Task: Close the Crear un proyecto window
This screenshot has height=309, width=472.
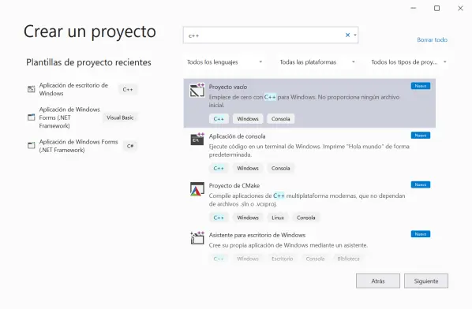Action: [x=460, y=8]
